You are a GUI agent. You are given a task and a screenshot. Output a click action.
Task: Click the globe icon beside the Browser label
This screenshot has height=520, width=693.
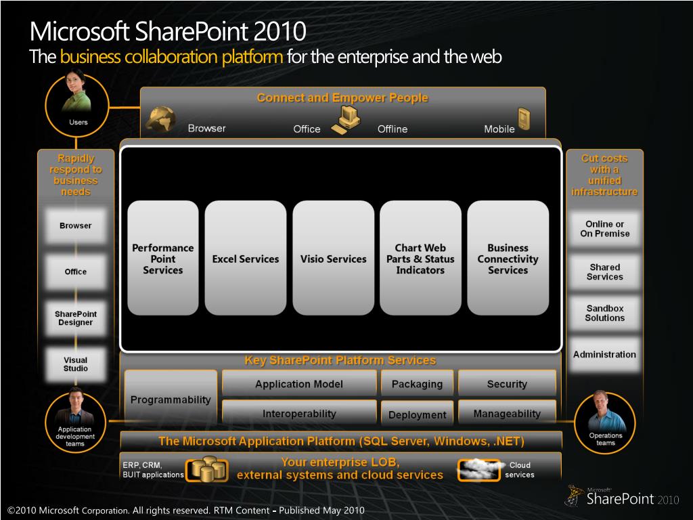click(160, 118)
